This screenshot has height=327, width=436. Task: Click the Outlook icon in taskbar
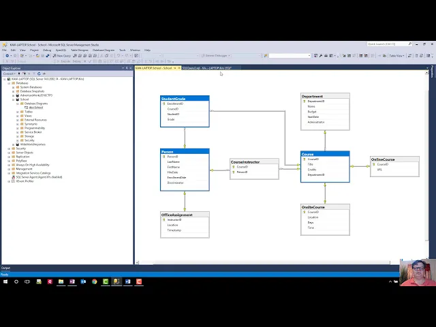pos(83,281)
